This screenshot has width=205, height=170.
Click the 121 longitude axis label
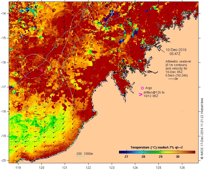point(65,168)
